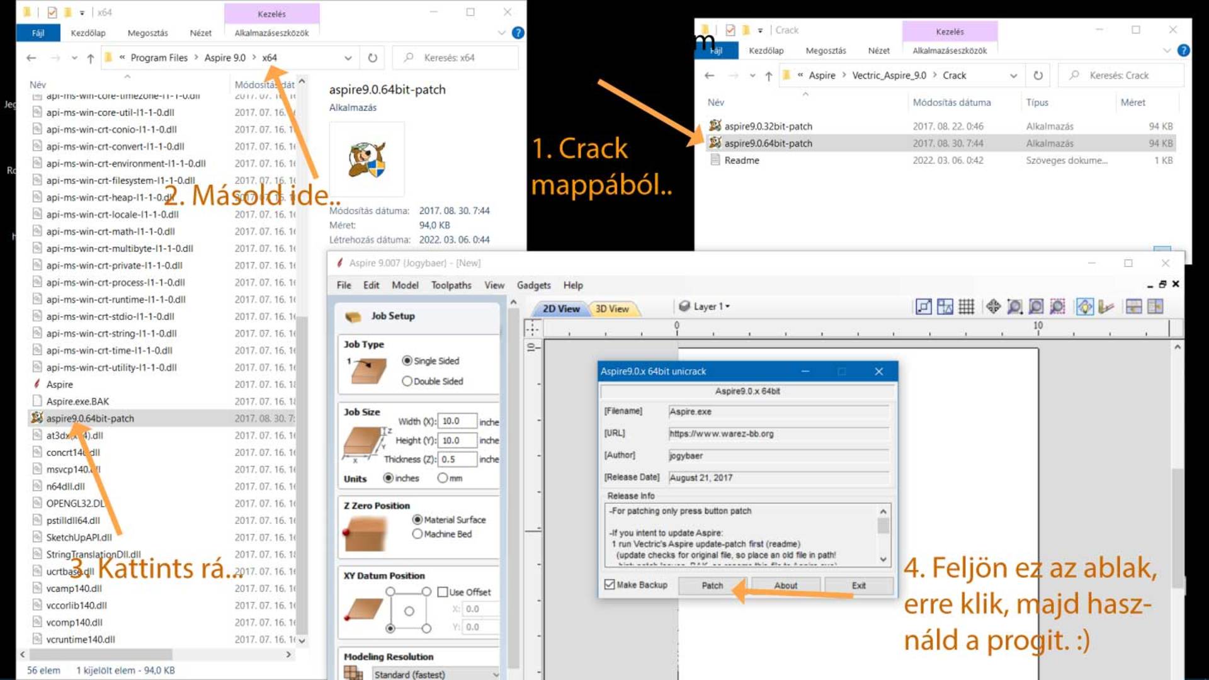Click the Zoom selected dashed magnifier icon
This screenshot has height=680, width=1209.
(x=1057, y=307)
